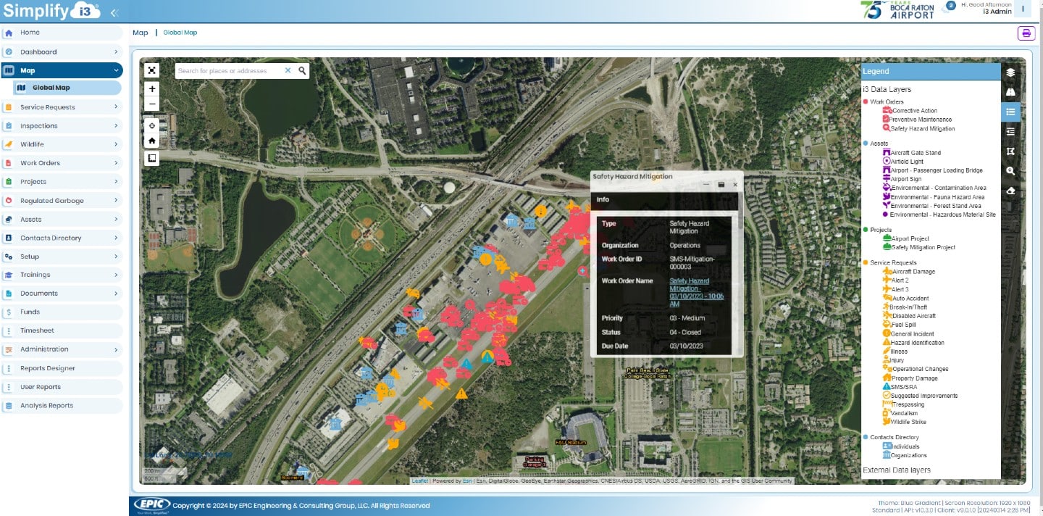Click the search places or addresses field
This screenshot has width=1043, height=516.
point(230,71)
